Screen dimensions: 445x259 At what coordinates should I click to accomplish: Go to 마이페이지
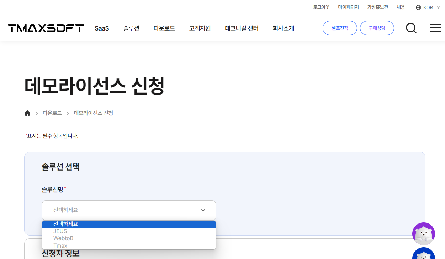coord(348,7)
